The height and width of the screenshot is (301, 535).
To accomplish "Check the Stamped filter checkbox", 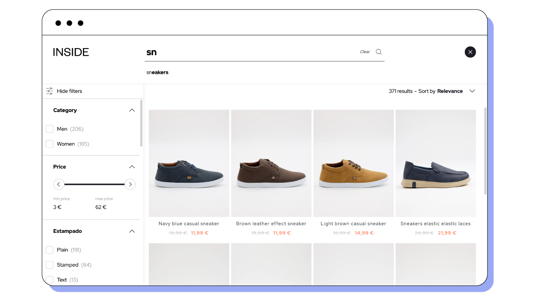I will [49, 265].
